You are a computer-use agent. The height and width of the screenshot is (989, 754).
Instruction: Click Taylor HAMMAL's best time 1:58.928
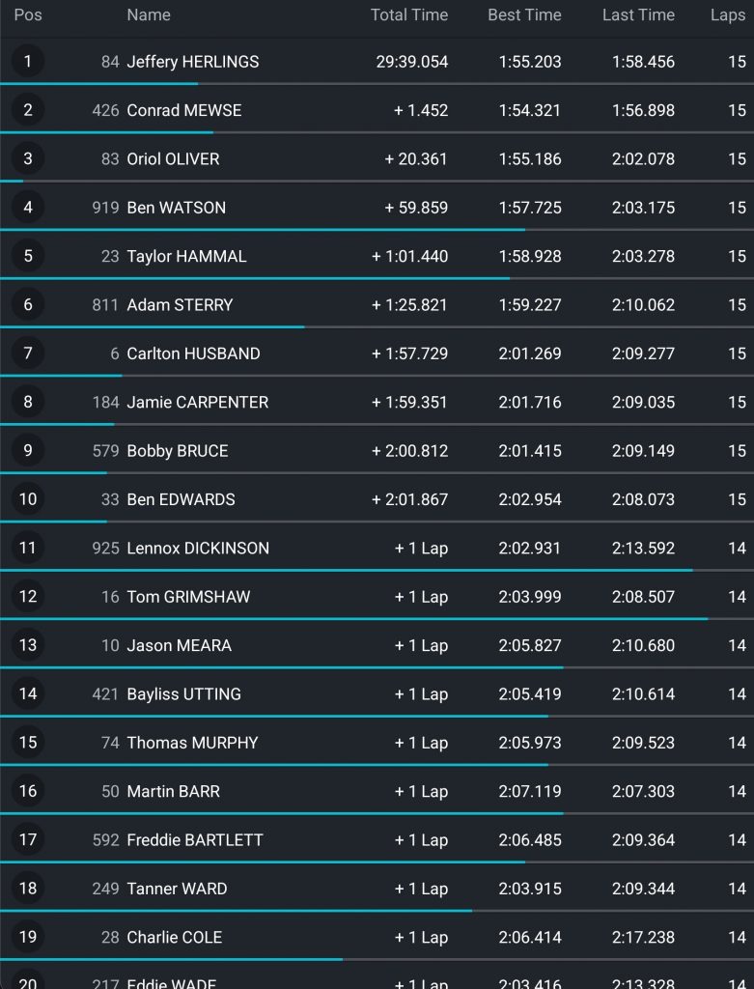point(529,257)
